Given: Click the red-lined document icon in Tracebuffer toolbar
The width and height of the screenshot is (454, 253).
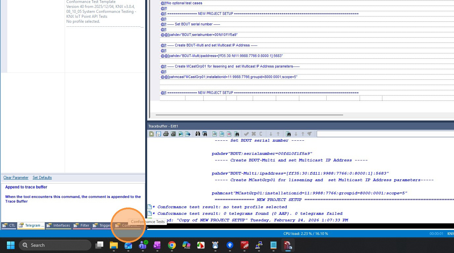Looking at the screenshot, I should (229, 134).
